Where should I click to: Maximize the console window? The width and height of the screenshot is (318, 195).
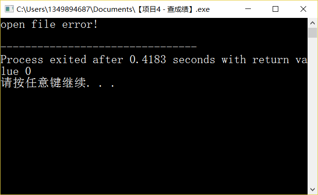point(275,9)
